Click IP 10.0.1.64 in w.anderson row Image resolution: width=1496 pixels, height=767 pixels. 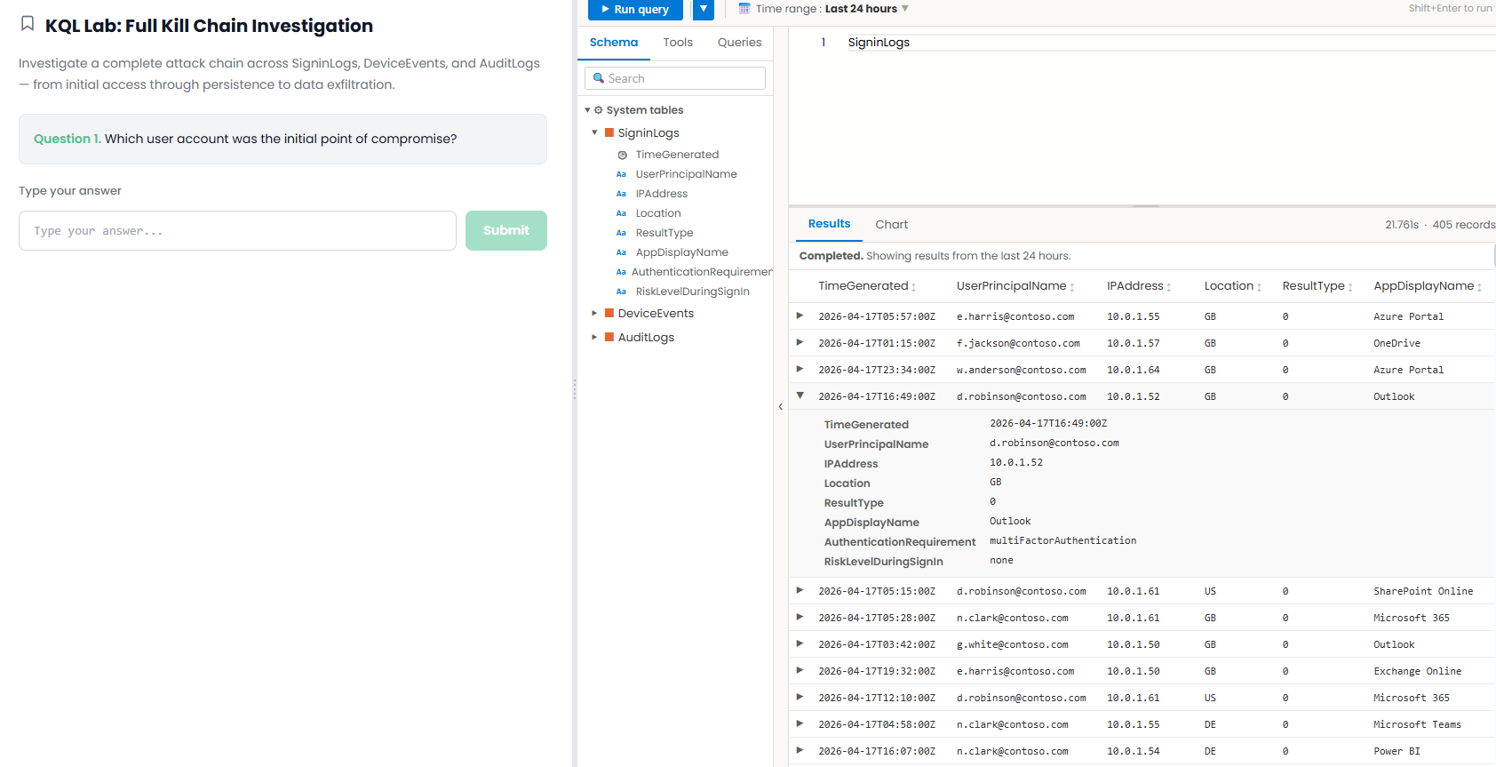[x=1133, y=370]
